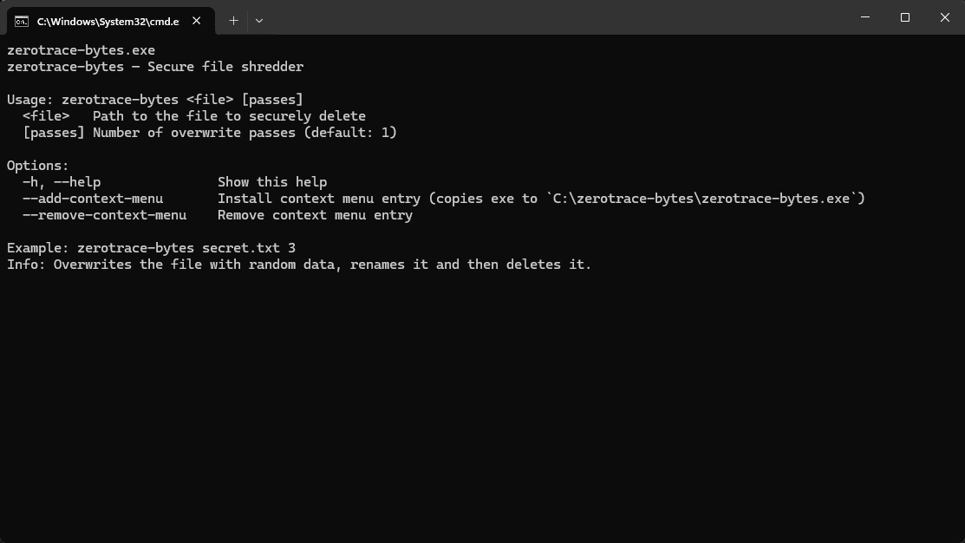Viewport: 965px width, 543px height.
Task: Click the terminal title bar area
Action: (x=520, y=17)
